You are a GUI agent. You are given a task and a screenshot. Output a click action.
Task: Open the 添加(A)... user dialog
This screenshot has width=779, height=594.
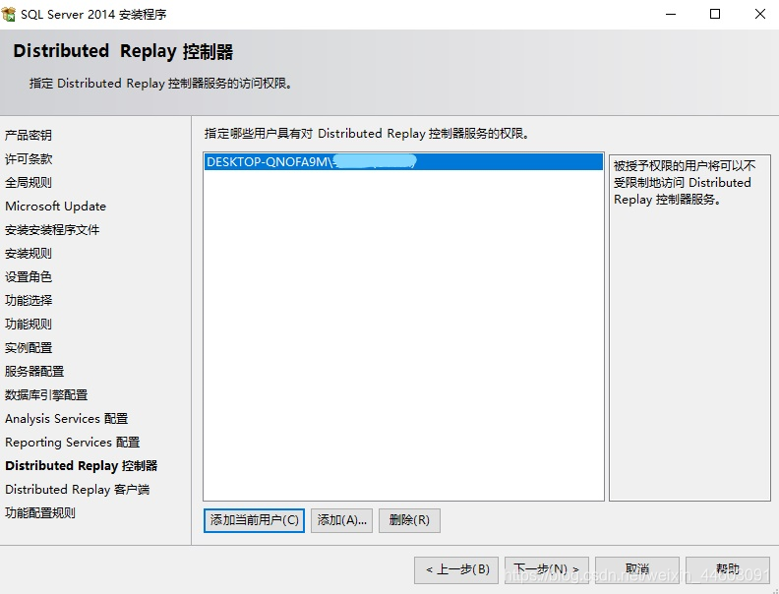point(342,520)
